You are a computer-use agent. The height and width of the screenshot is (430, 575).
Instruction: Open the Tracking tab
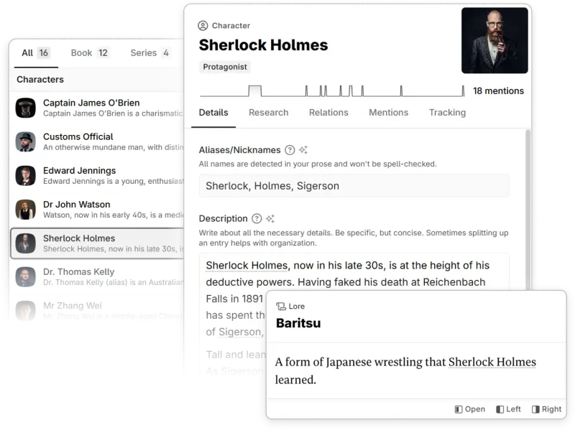[447, 113]
